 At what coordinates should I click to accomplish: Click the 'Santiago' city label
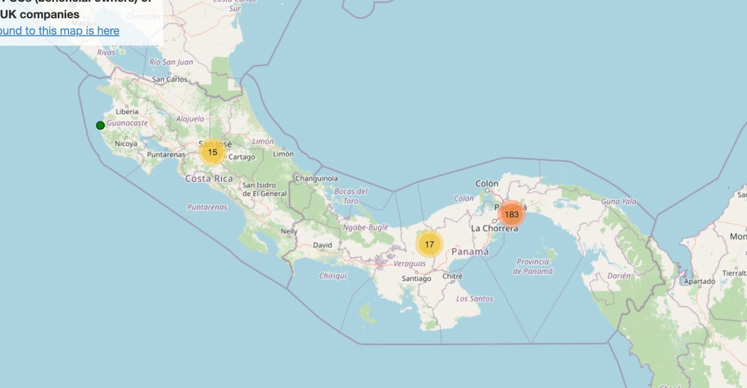pos(416,279)
